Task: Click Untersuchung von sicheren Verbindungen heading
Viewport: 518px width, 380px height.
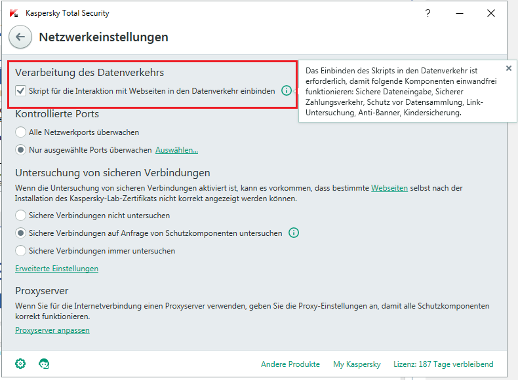Action: [113, 173]
